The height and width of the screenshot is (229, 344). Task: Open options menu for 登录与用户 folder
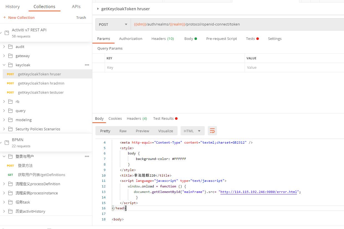87,156
